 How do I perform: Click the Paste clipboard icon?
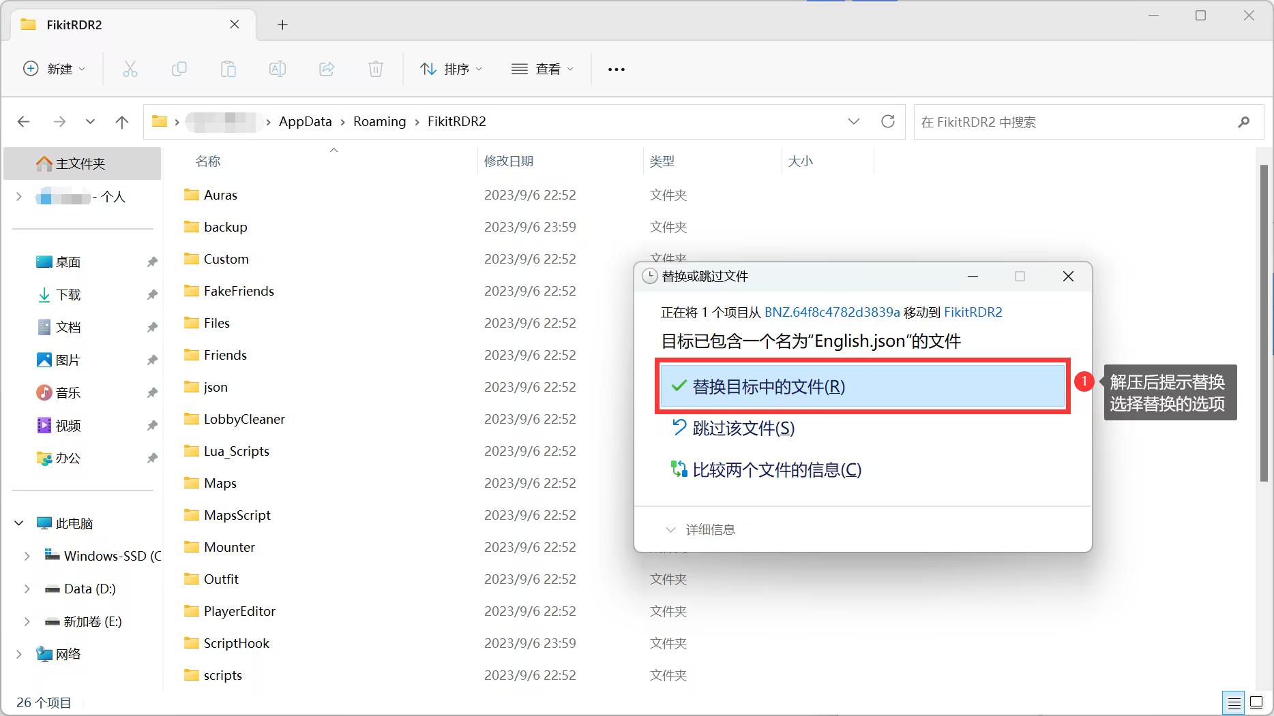coord(228,69)
